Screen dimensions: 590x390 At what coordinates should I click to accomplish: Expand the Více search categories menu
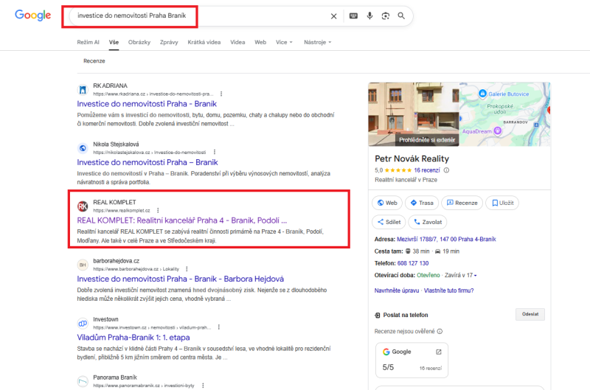click(x=282, y=42)
